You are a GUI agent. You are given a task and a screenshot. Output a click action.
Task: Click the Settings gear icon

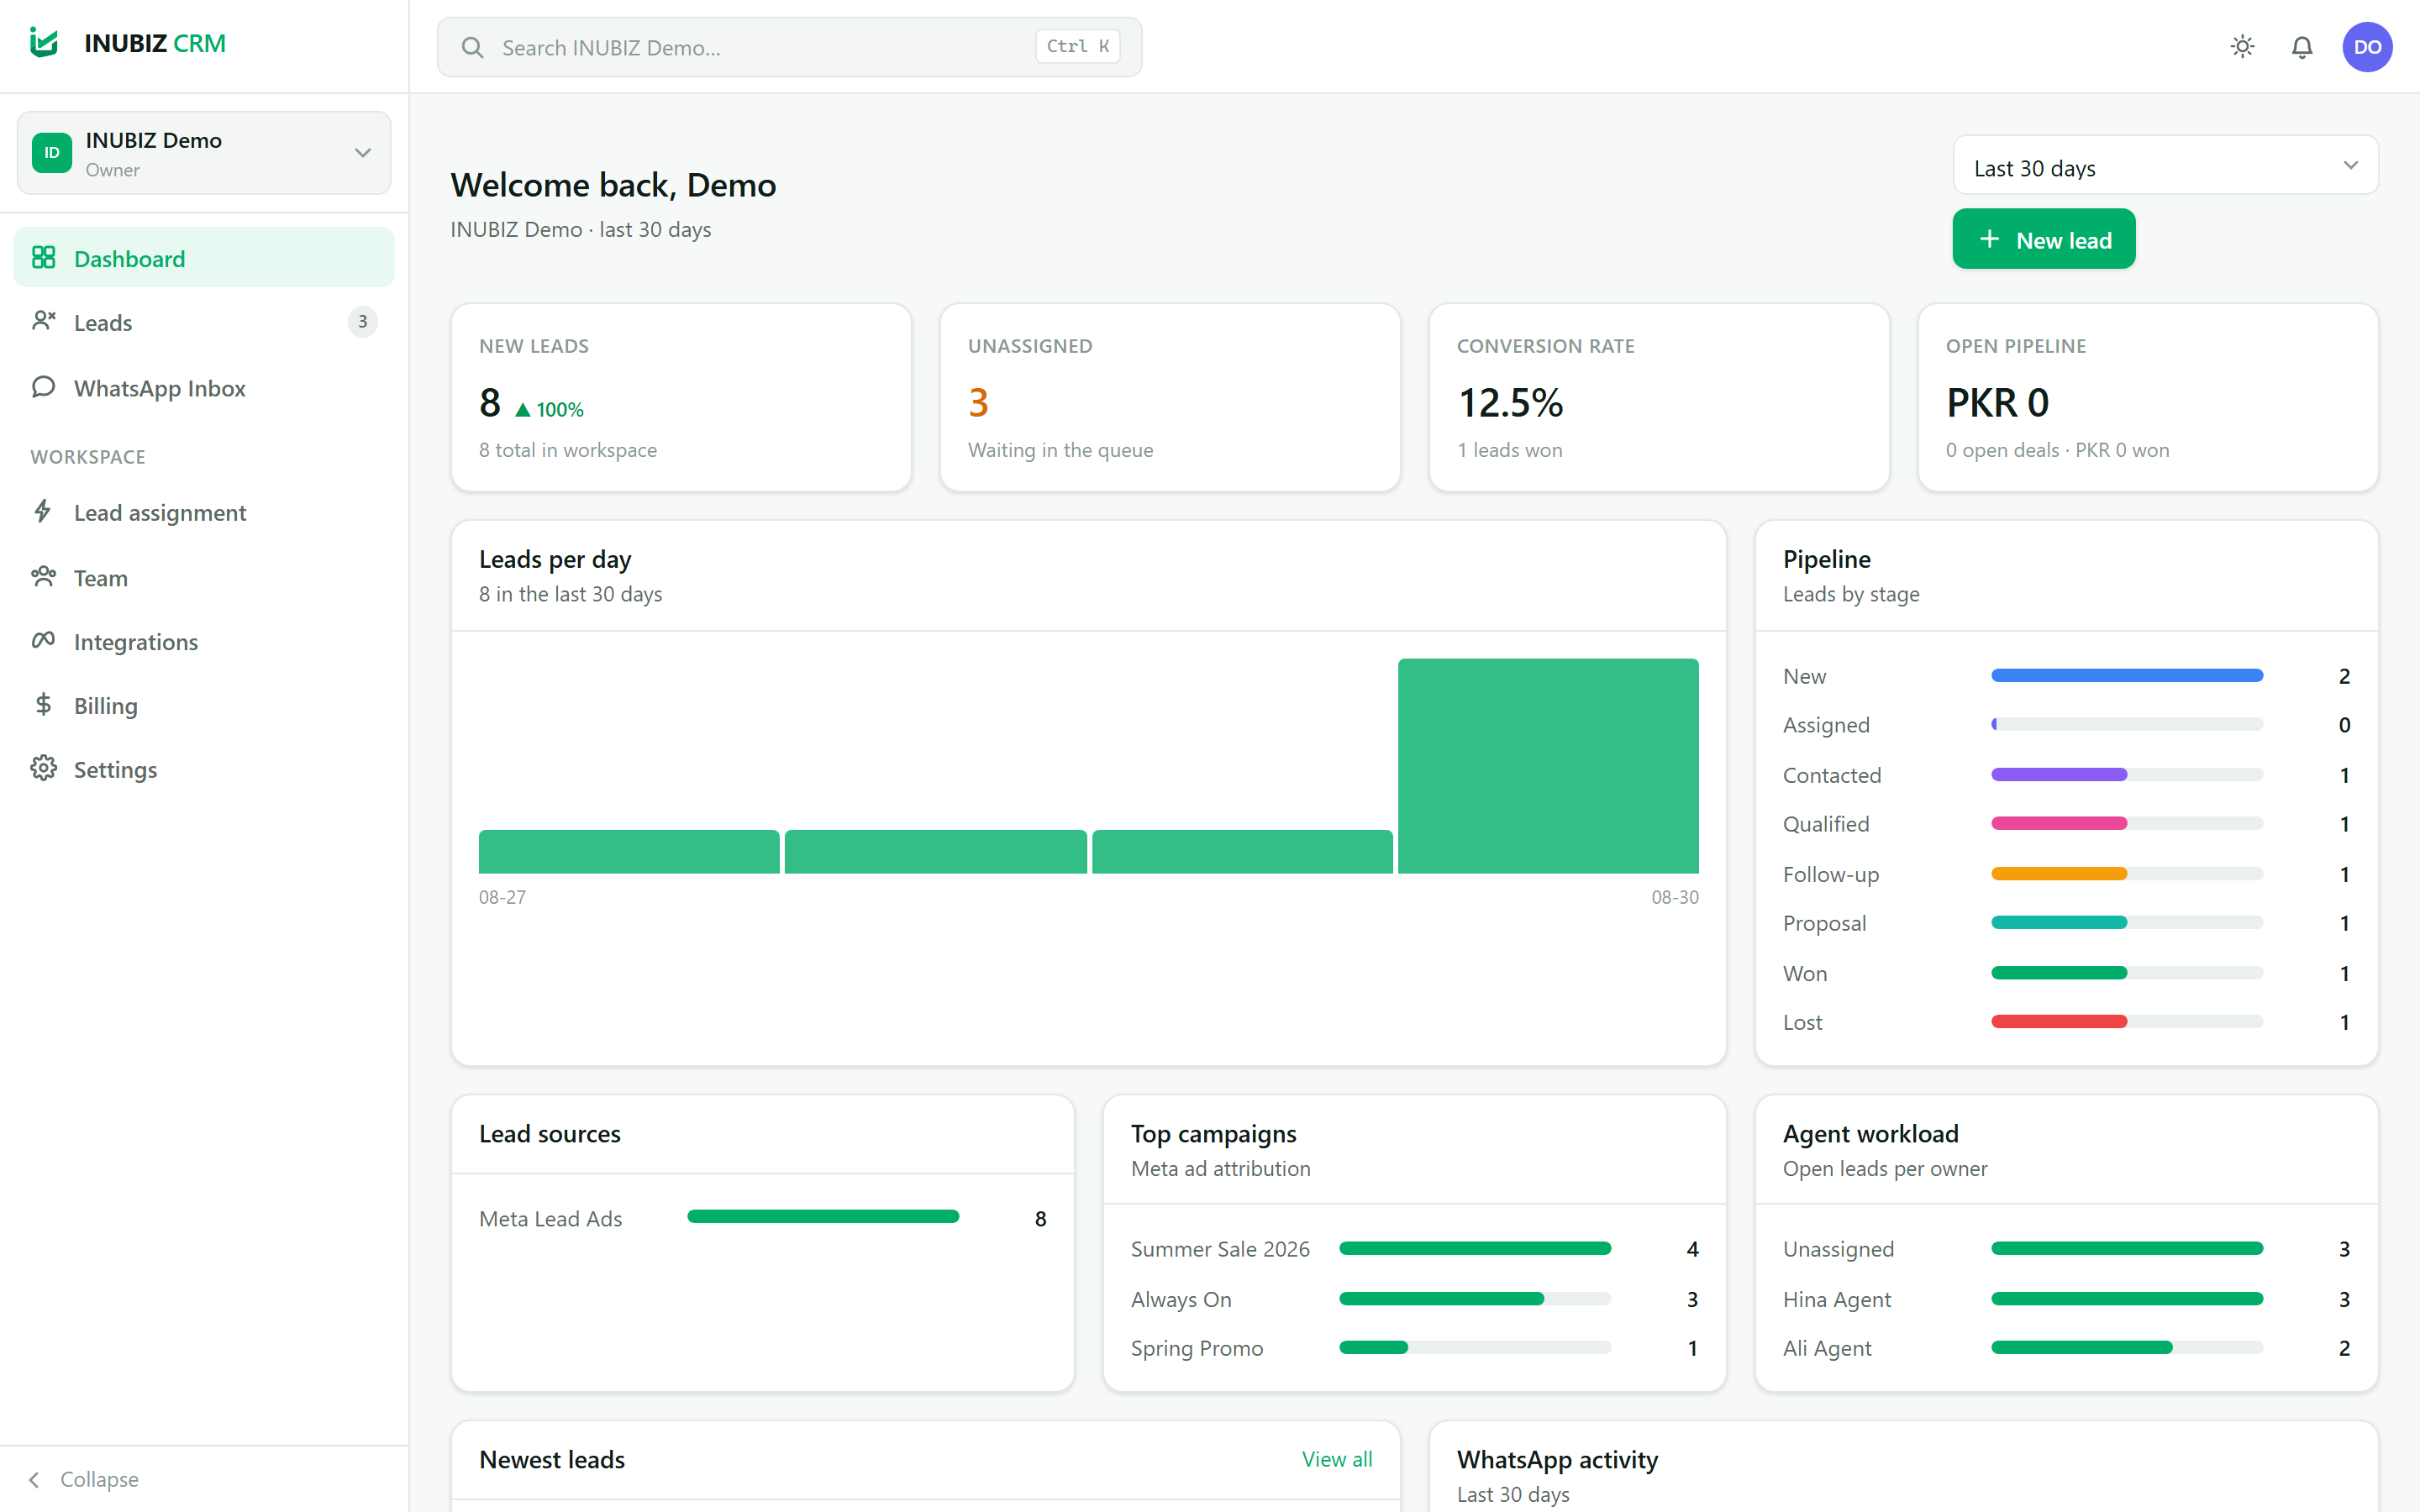point(43,768)
